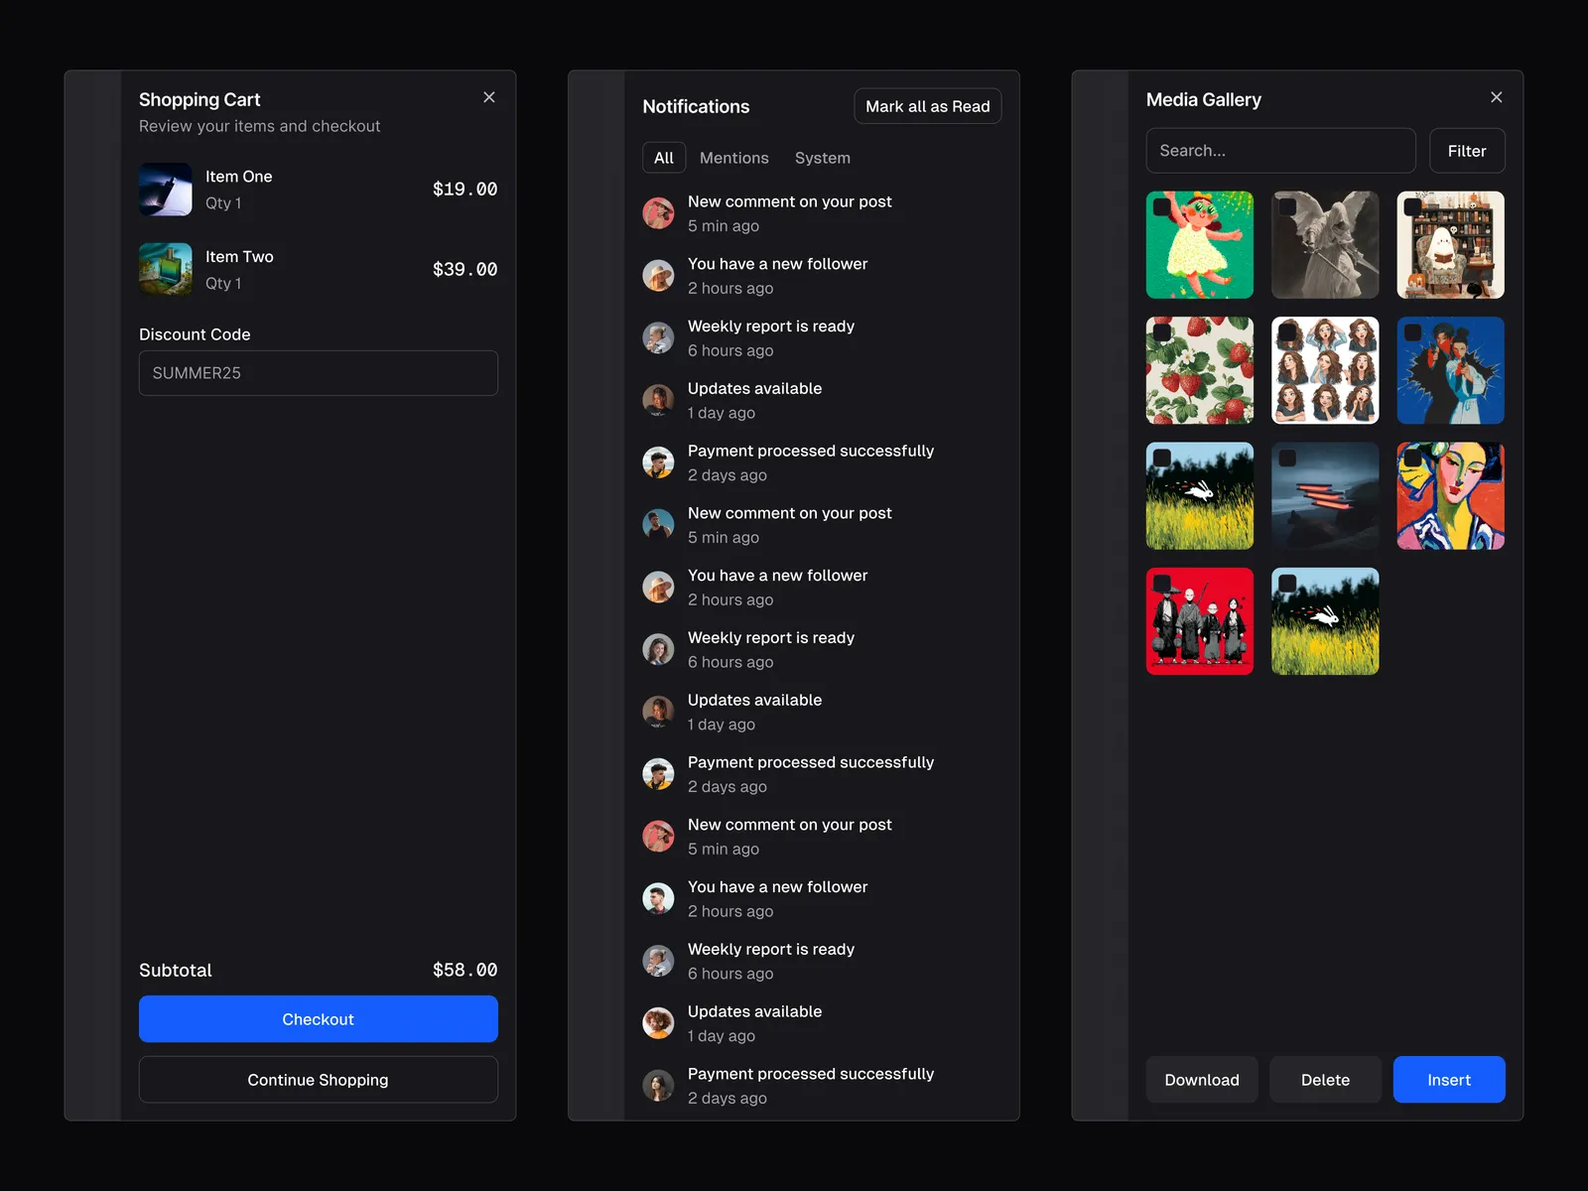The height and width of the screenshot is (1191, 1588).
Task: Check the bookshelf ghost image checkbox
Action: point(1413,207)
